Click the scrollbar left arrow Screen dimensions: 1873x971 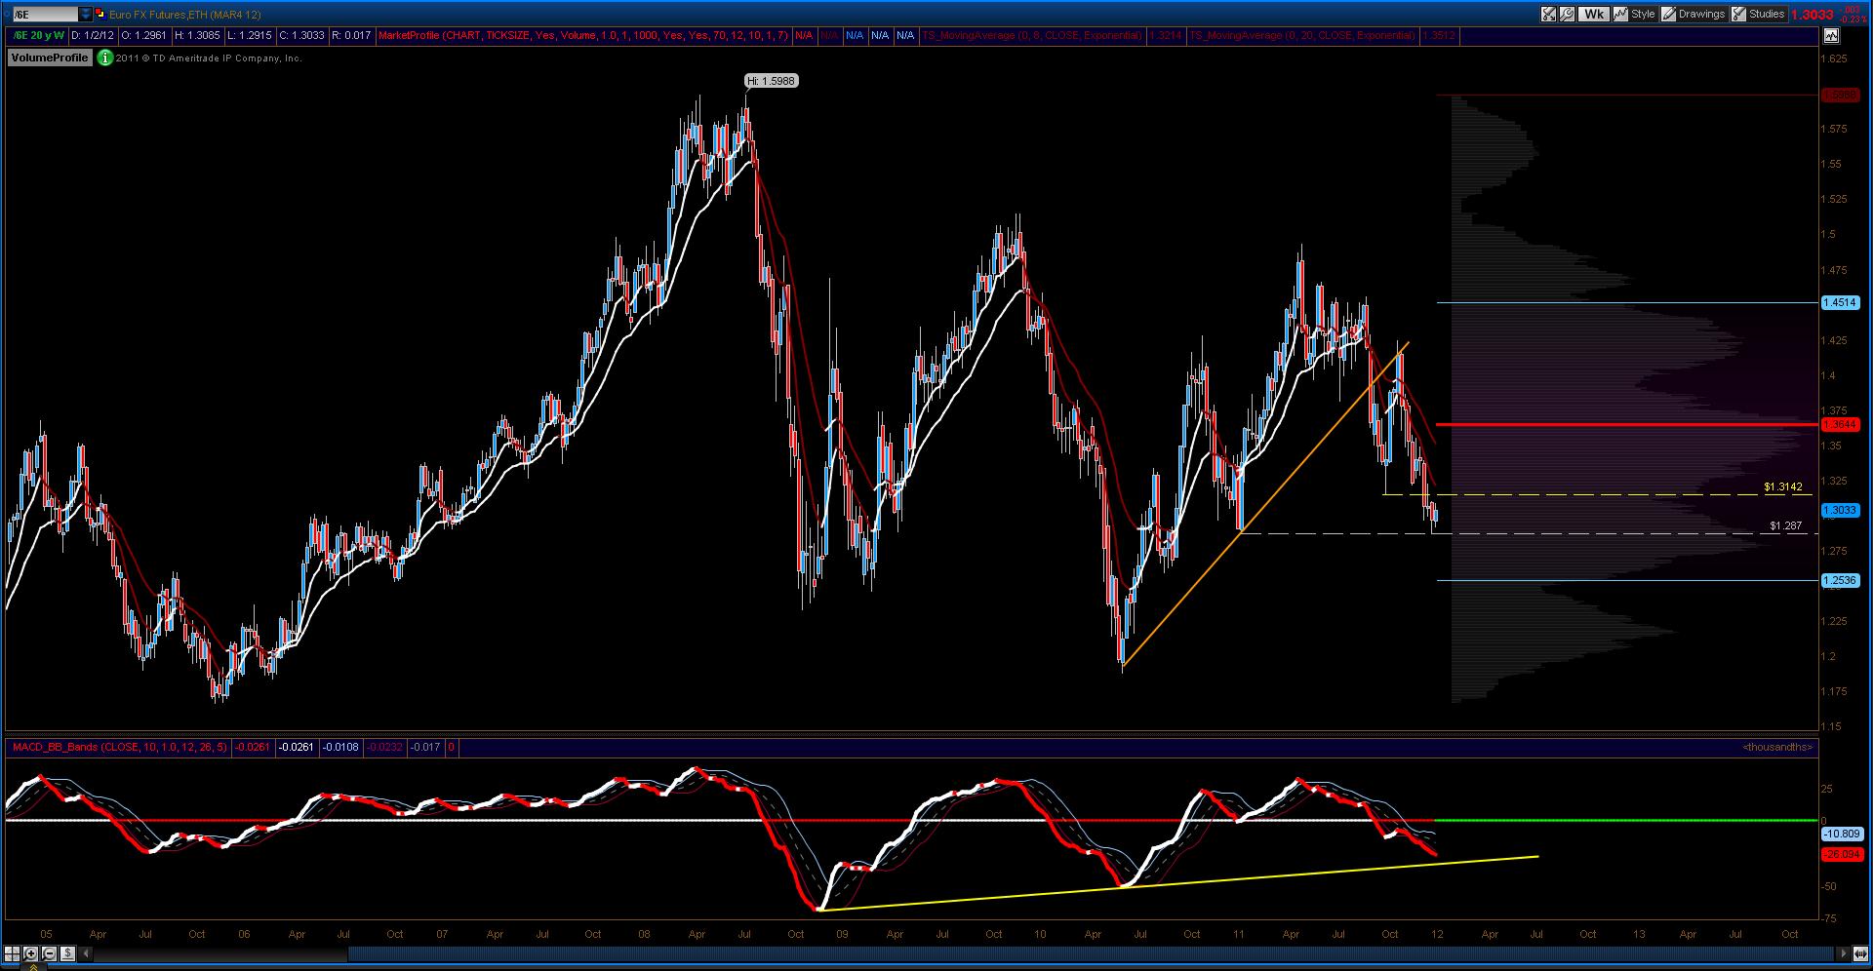[86, 953]
